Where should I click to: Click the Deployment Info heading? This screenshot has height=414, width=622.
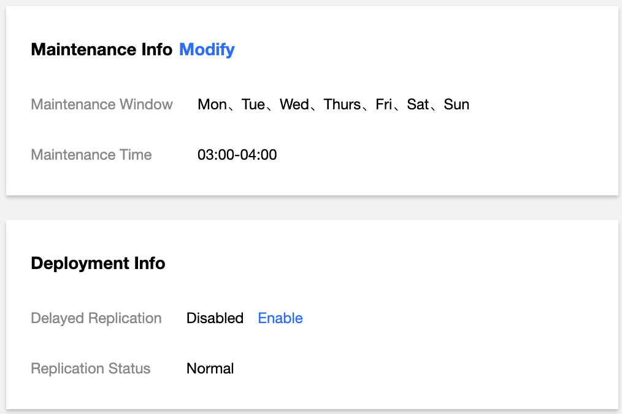98,264
